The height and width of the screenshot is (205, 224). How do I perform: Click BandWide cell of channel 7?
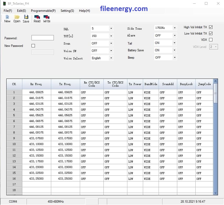click(151, 127)
